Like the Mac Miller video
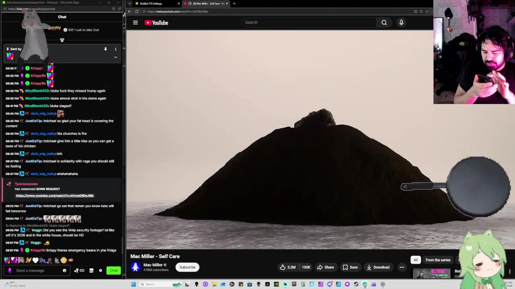The height and width of the screenshot is (289, 515). [x=288, y=267]
